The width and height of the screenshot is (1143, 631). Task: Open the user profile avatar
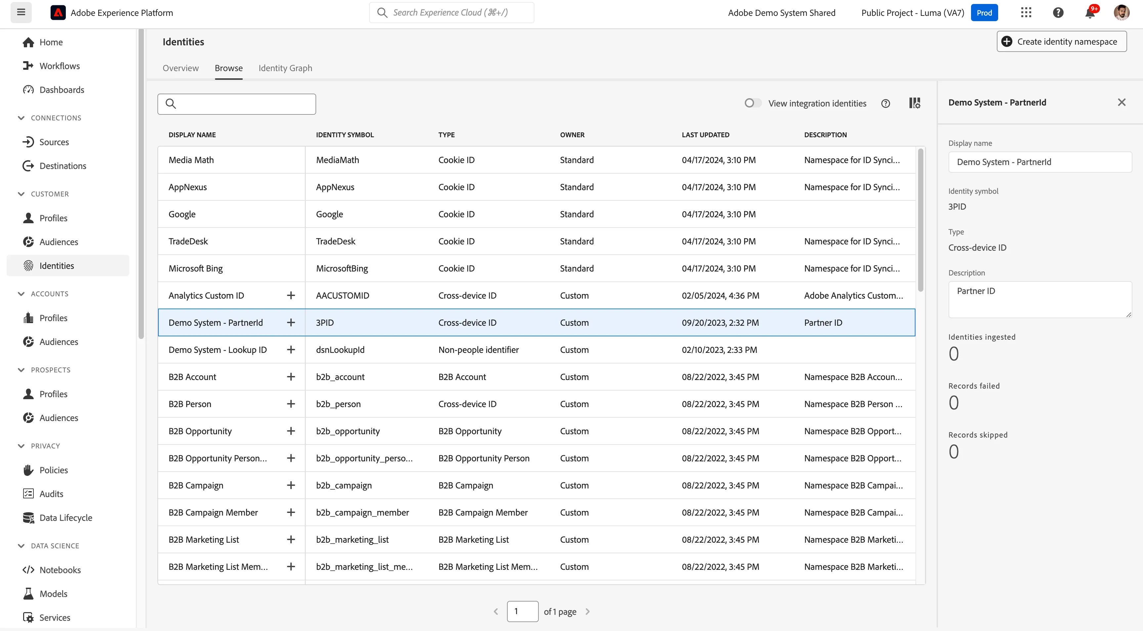(x=1121, y=13)
